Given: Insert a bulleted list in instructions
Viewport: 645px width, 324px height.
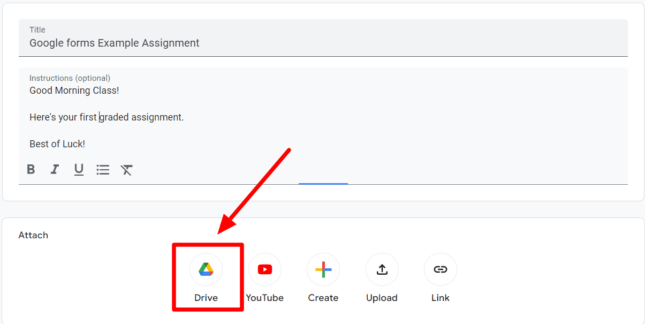Looking at the screenshot, I should (103, 170).
